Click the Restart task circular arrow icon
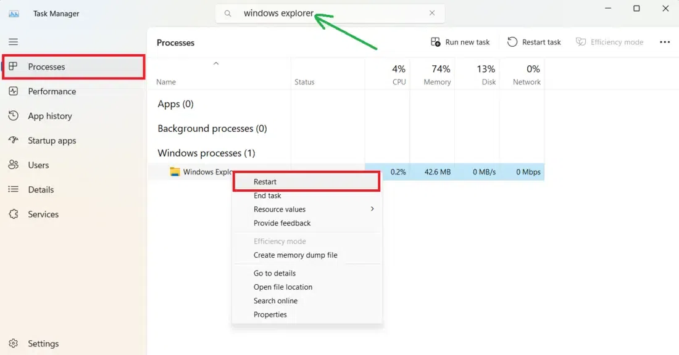The image size is (679, 355). 512,42
